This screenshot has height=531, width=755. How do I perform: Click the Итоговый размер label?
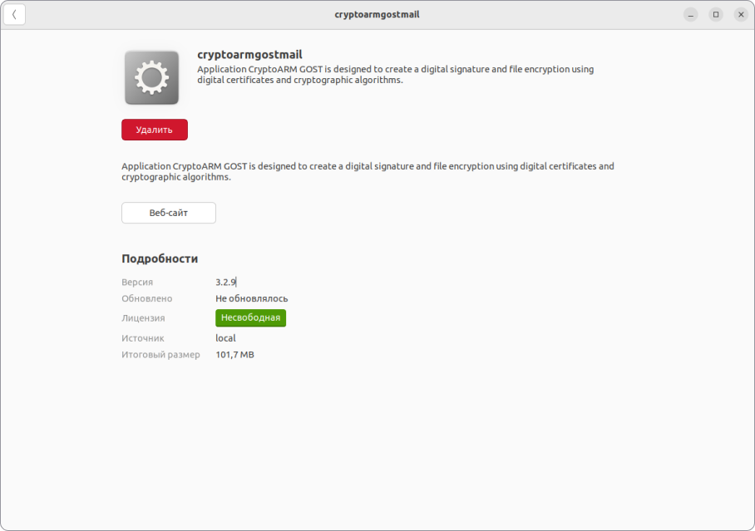160,355
